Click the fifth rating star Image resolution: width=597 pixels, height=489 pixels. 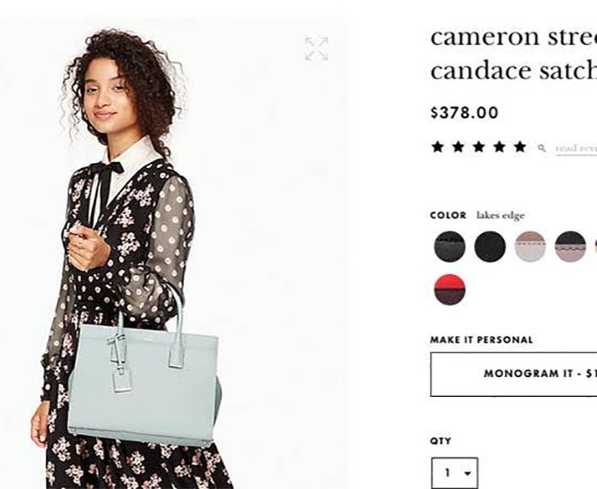pos(519,147)
